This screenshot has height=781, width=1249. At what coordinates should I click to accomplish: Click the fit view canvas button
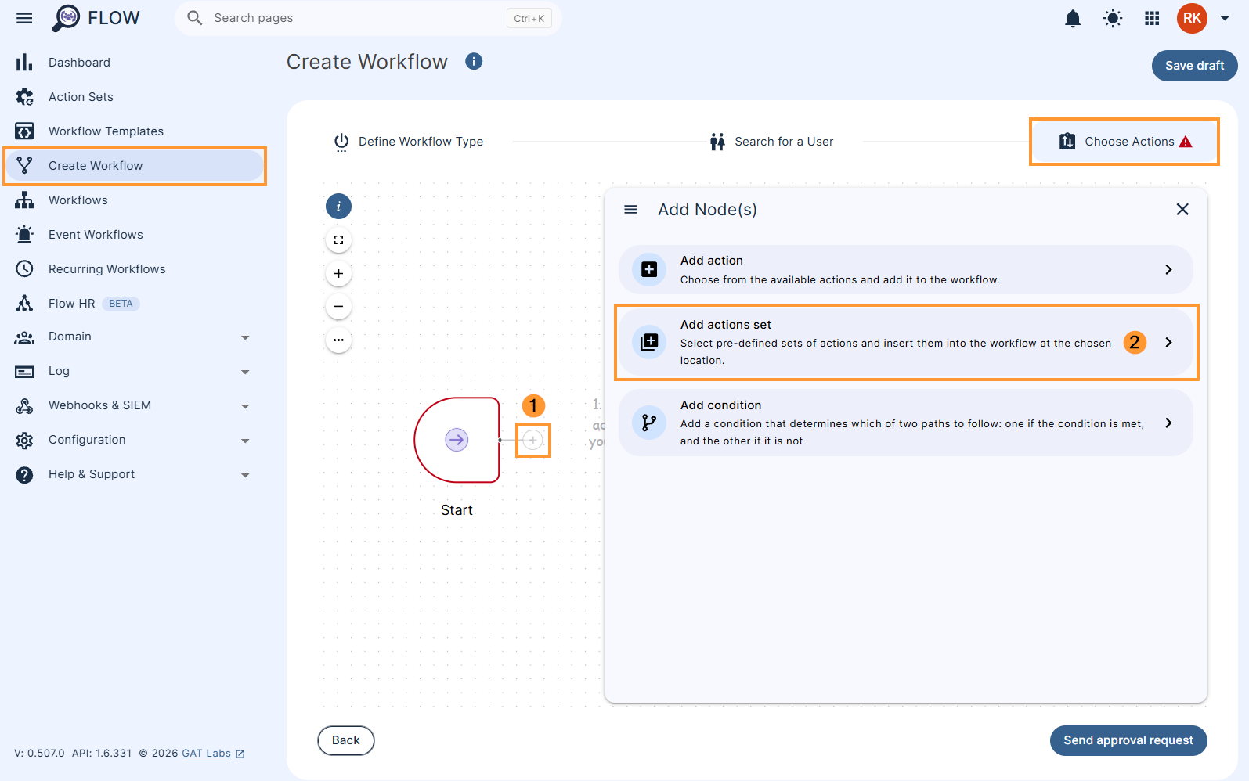(338, 240)
